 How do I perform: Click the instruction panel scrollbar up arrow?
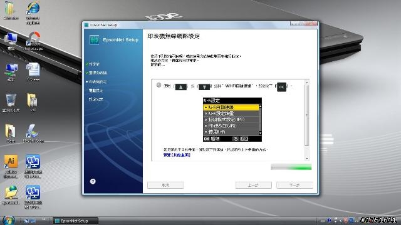(307, 82)
